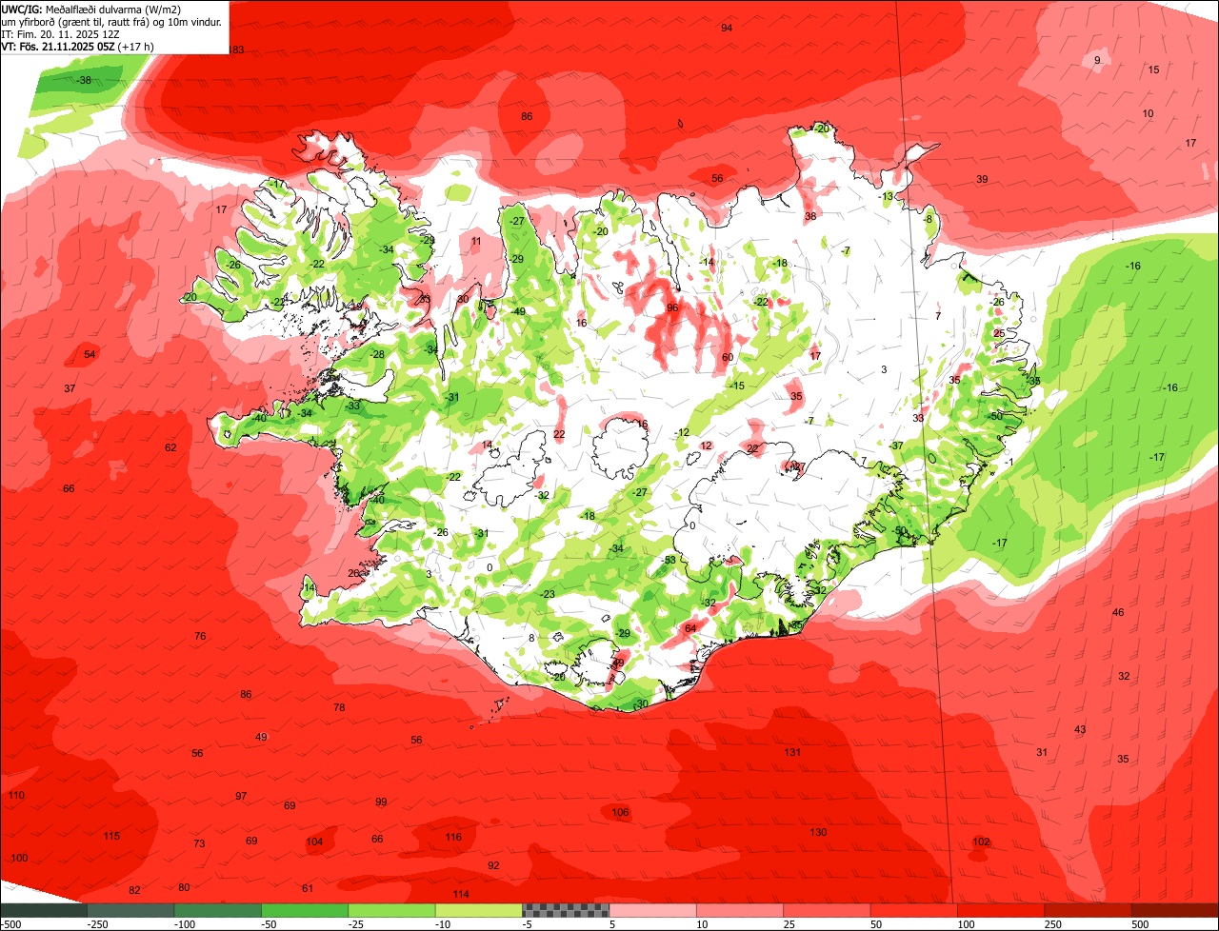This screenshot has height=931, width=1219.
Task: Click the land value '64' in south Iceland
Action: point(690,627)
